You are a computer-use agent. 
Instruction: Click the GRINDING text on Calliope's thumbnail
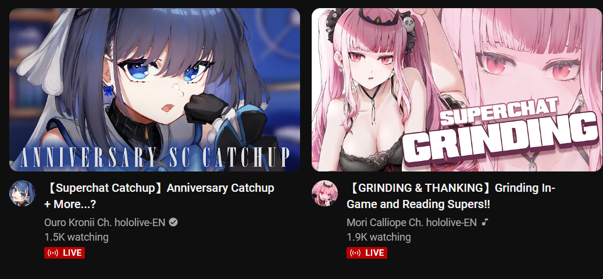pyautogui.click(x=502, y=139)
